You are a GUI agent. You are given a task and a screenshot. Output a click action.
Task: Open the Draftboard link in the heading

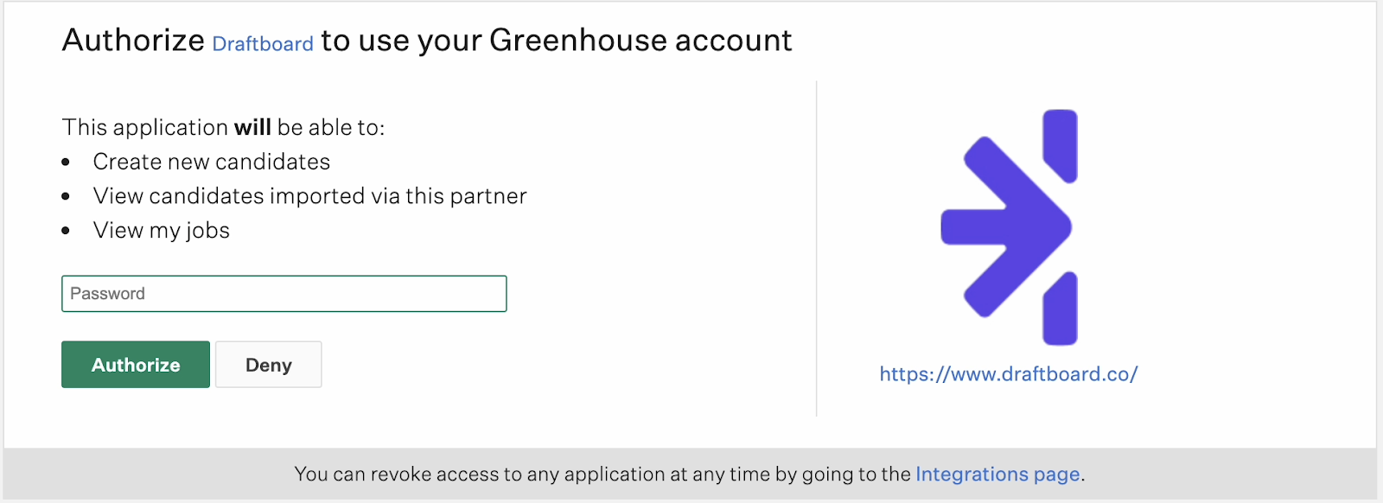point(263,43)
